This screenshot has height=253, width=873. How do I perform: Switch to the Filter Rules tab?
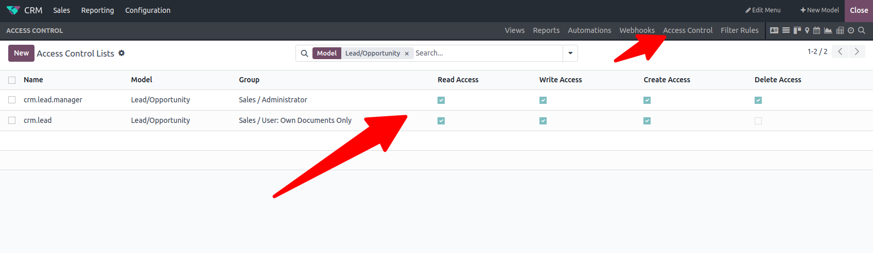point(740,30)
